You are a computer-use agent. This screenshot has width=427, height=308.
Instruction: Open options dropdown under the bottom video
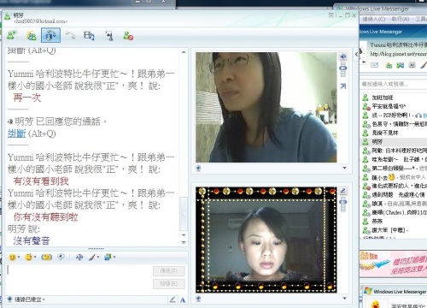(x=344, y=298)
